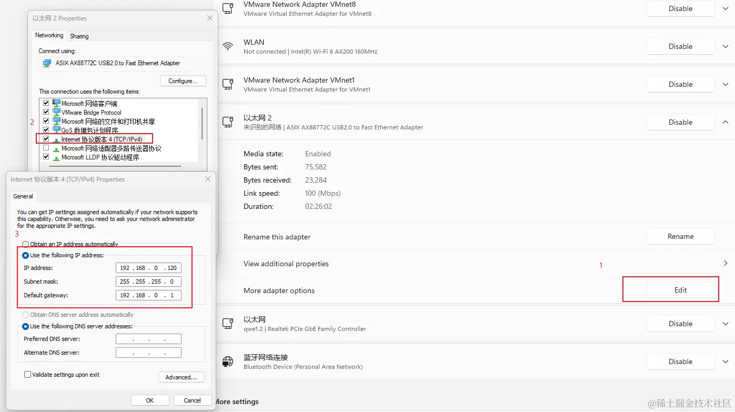Expand the WLAN adapter details chevron
This screenshot has width=735, height=412.
click(x=726, y=46)
